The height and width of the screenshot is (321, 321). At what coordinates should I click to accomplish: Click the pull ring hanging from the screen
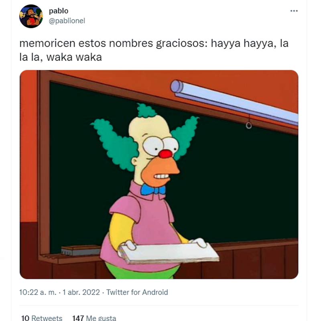coord(249,125)
